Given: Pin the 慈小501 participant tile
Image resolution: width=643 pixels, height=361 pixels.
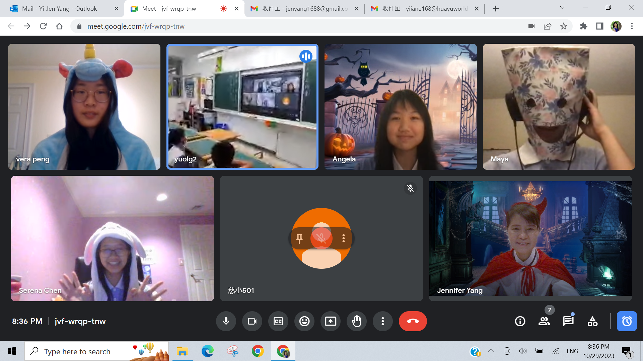Looking at the screenshot, I should click(x=299, y=238).
